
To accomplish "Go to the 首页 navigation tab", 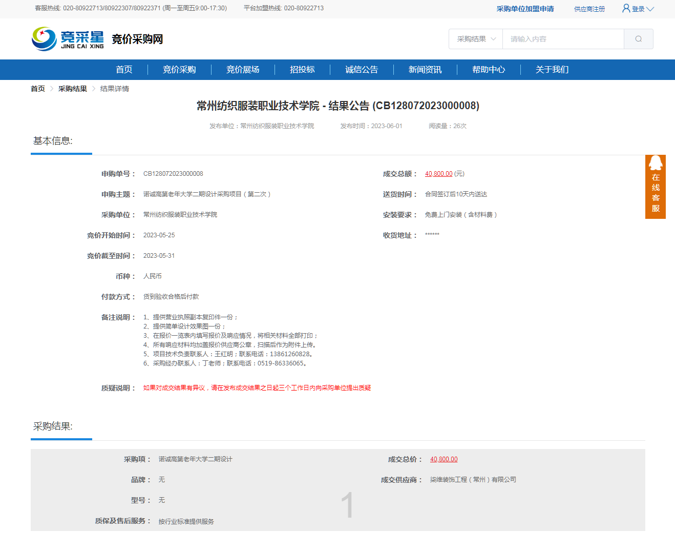I will point(124,70).
